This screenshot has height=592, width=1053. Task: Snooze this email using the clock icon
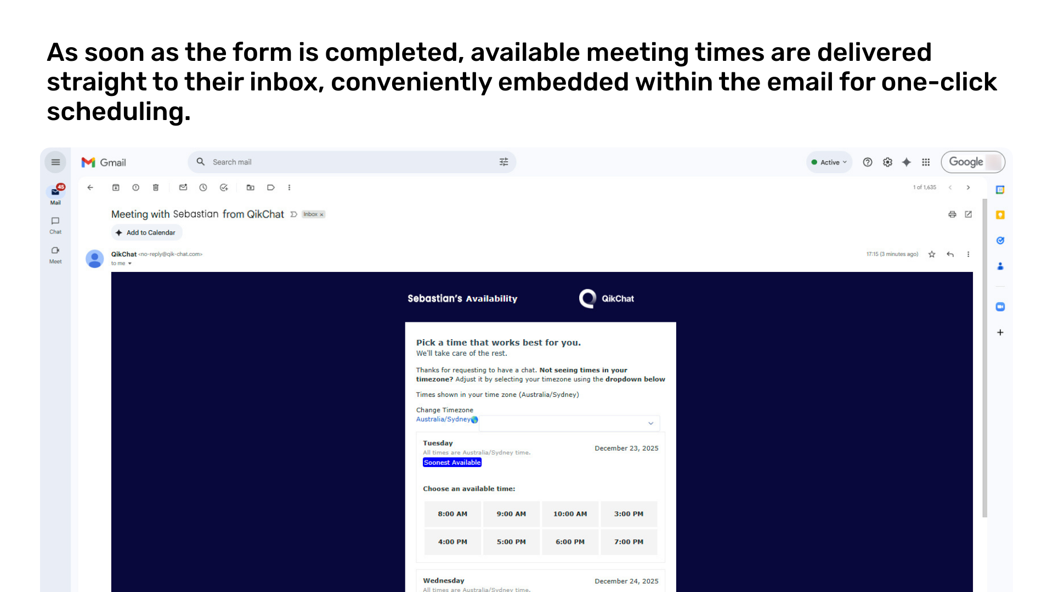tap(203, 187)
